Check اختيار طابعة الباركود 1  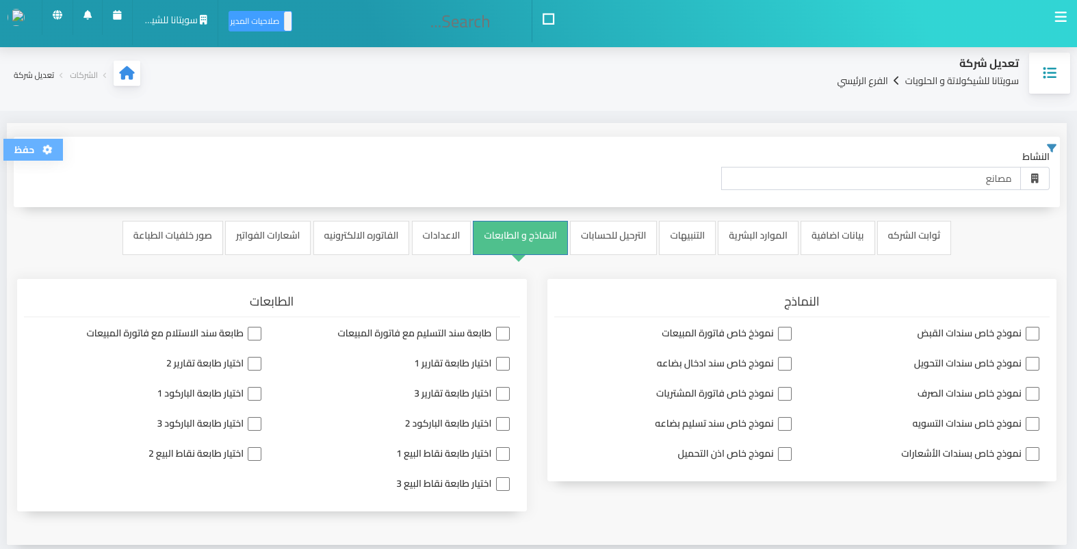[x=255, y=394]
